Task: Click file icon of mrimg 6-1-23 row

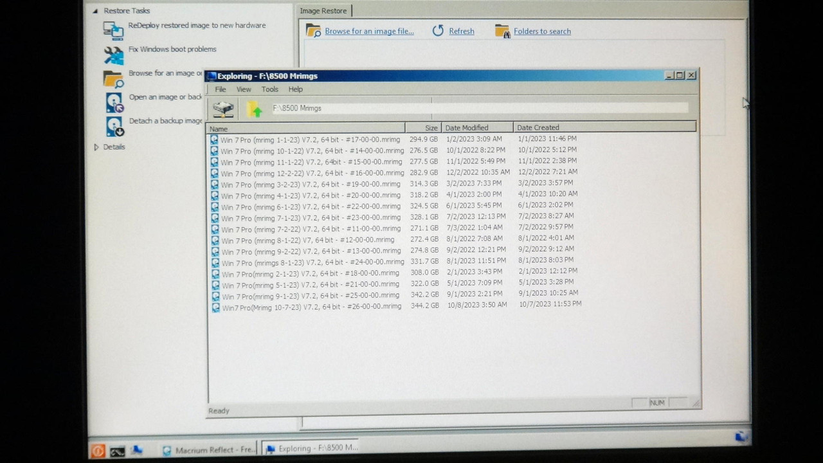Action: 215,206
